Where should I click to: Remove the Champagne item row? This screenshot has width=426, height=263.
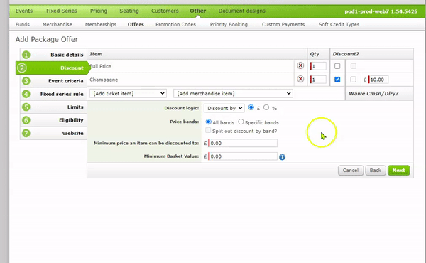coord(300,79)
